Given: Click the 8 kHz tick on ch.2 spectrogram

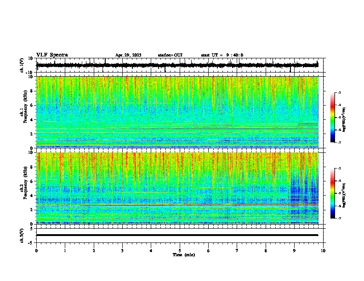Looking at the screenshot, I should point(32,167).
